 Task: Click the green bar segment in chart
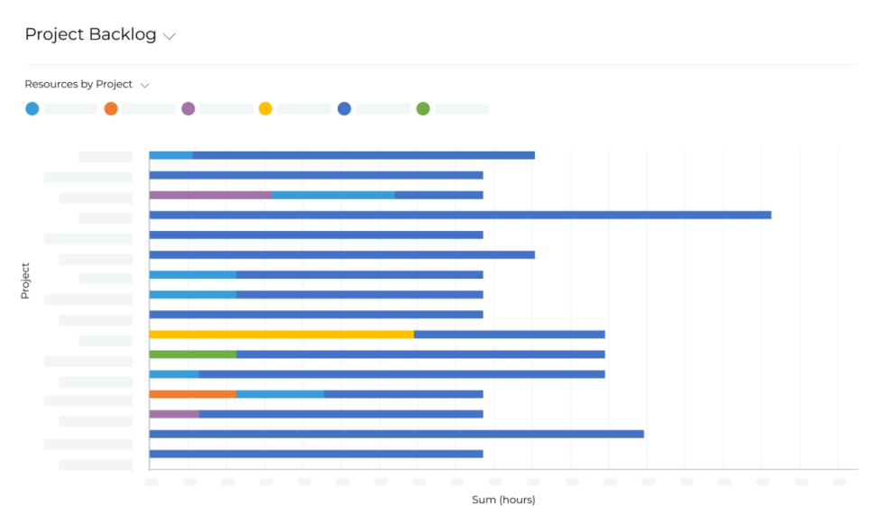click(x=192, y=354)
